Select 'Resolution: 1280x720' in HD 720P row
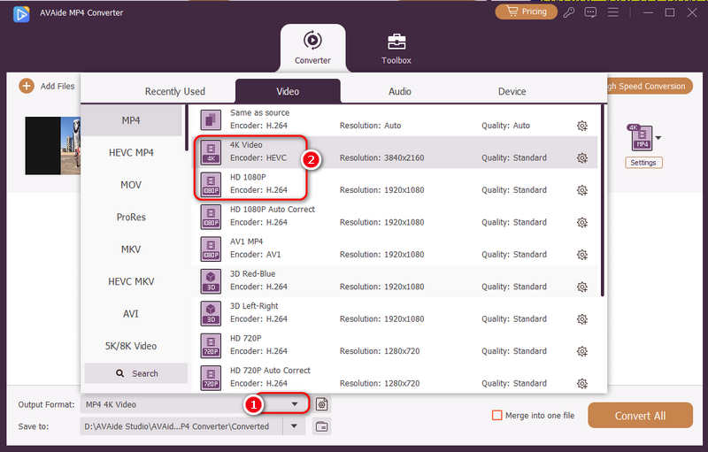This screenshot has width=708, height=452. (380, 351)
